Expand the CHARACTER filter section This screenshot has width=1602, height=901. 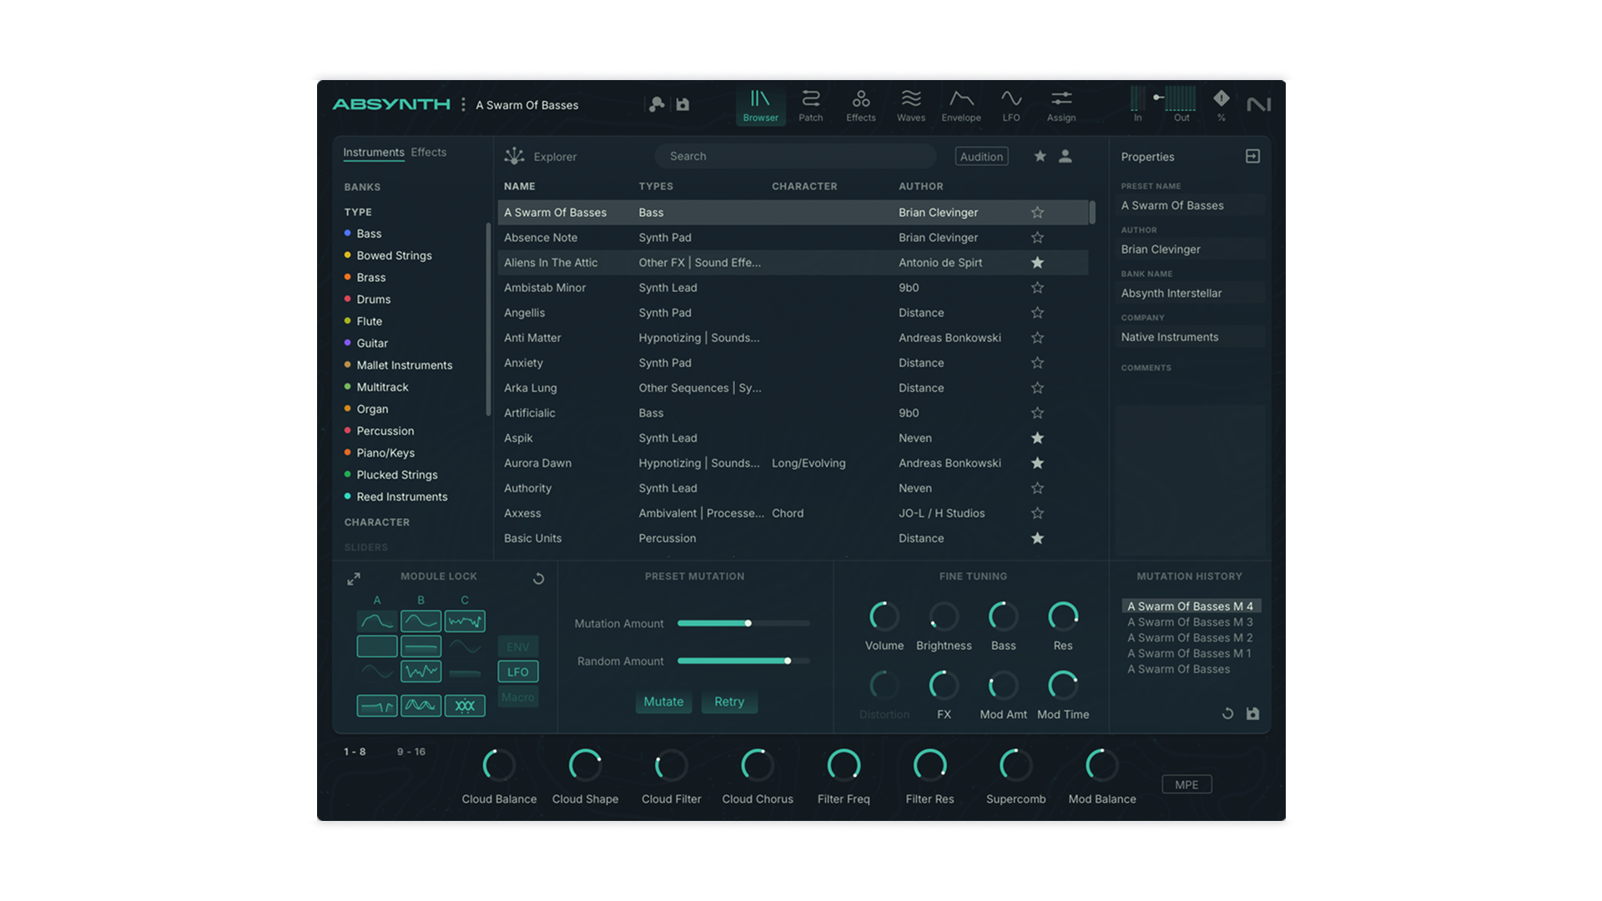point(377,522)
